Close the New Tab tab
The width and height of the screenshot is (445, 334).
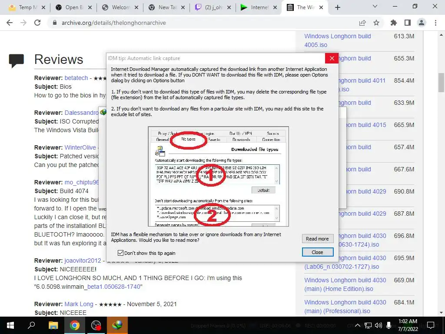point(183,8)
